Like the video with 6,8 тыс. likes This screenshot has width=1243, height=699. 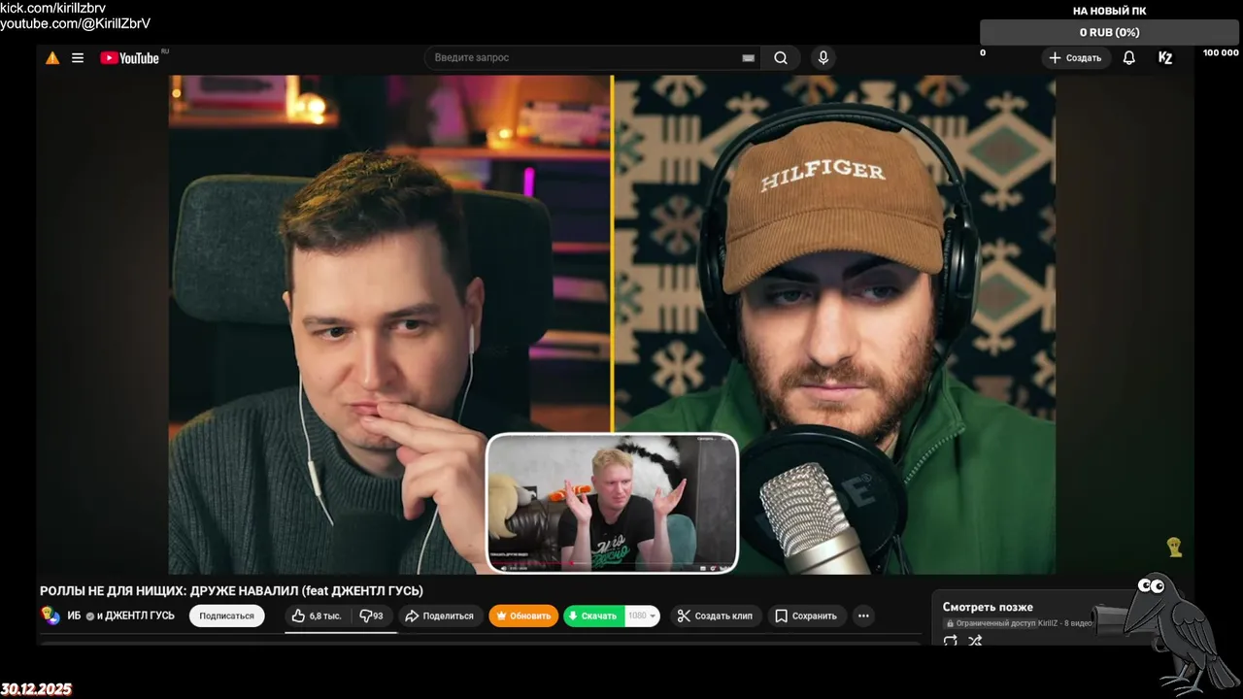(317, 616)
